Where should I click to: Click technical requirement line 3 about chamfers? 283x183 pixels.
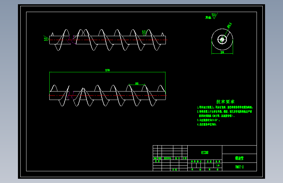208,120
